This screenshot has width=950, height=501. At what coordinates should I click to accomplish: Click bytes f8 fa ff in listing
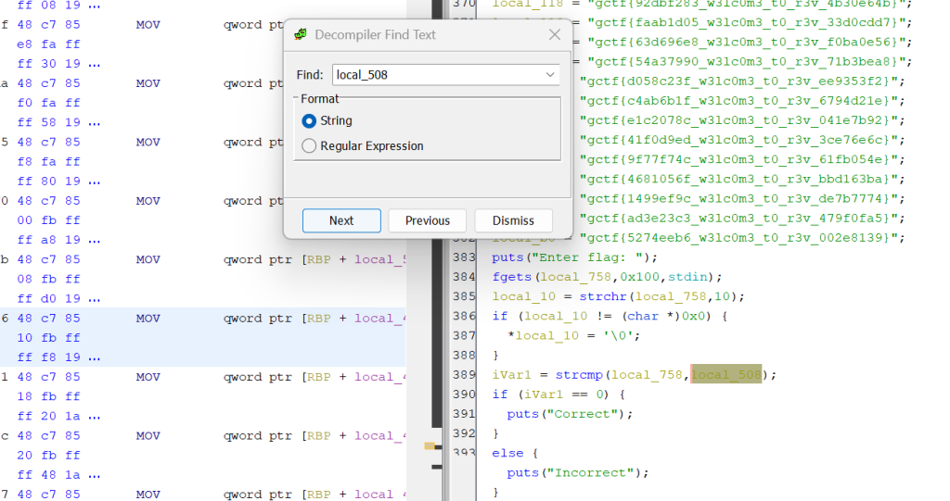coord(48,161)
